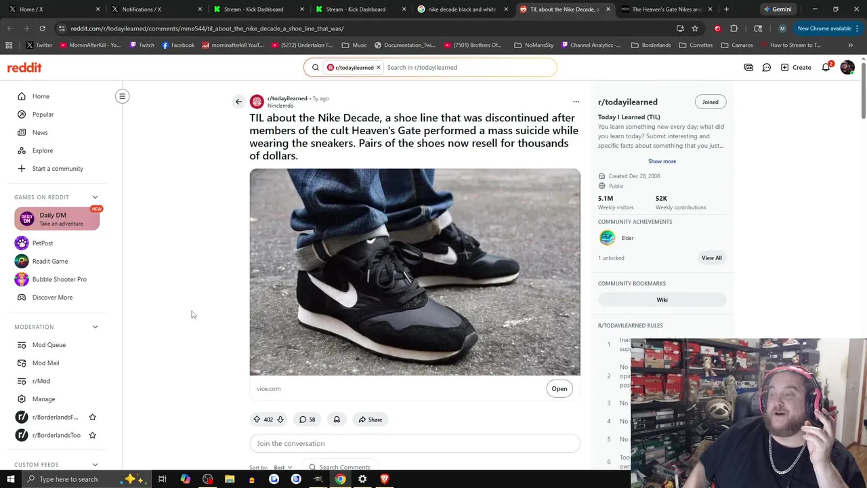Click the Reddit logo
This screenshot has height=488, width=867.
(x=24, y=67)
